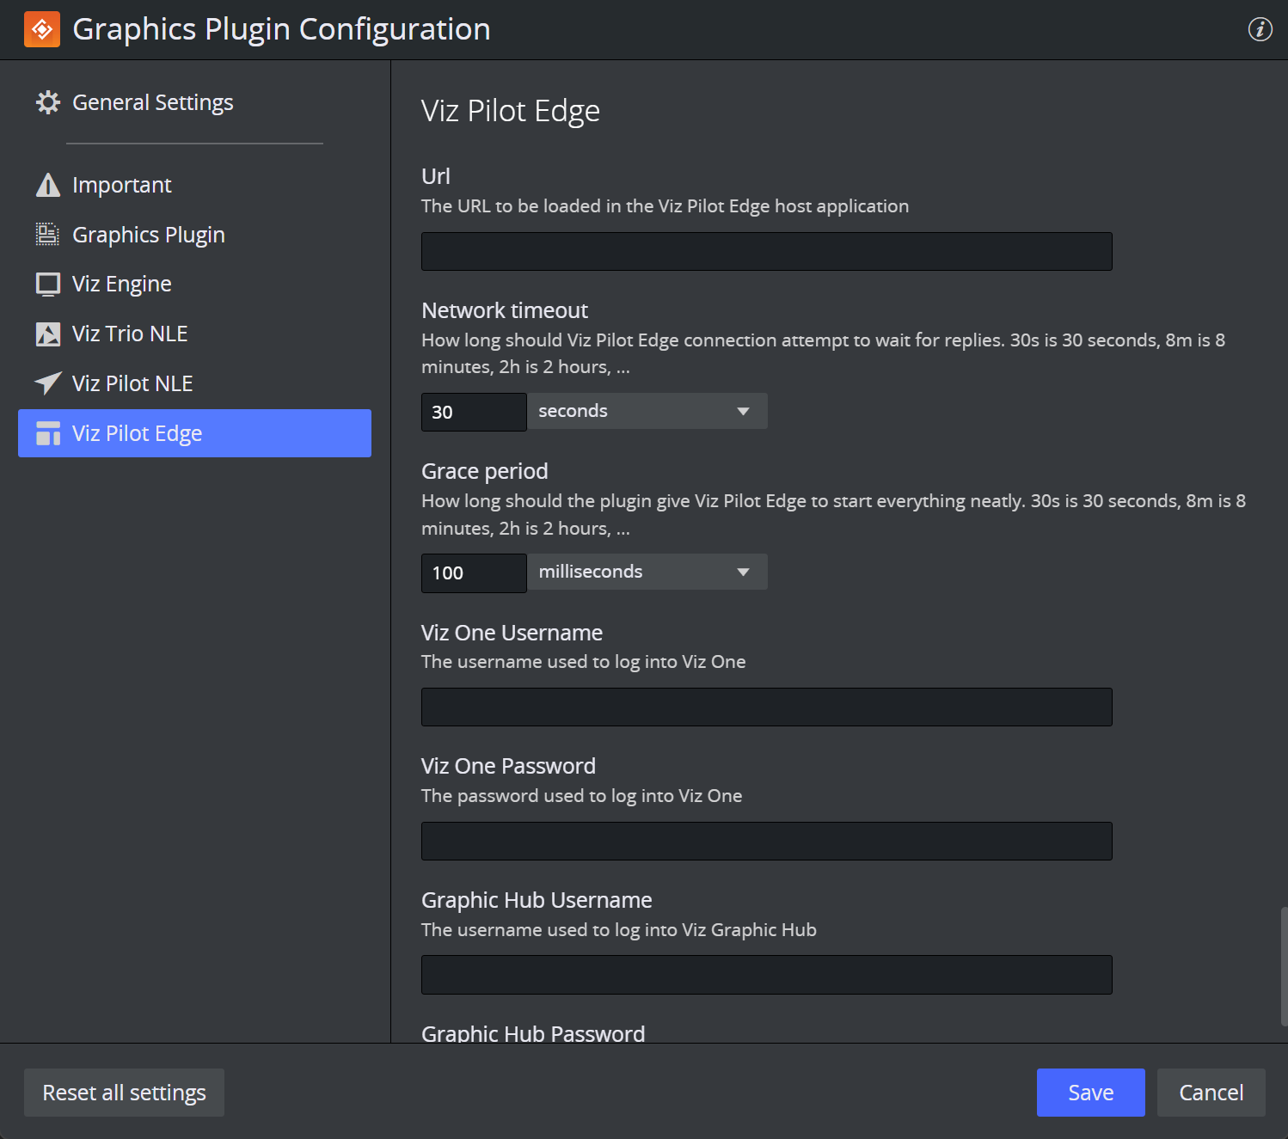Switch to Viz Trio NLE settings
1288x1139 pixels.
click(x=130, y=334)
